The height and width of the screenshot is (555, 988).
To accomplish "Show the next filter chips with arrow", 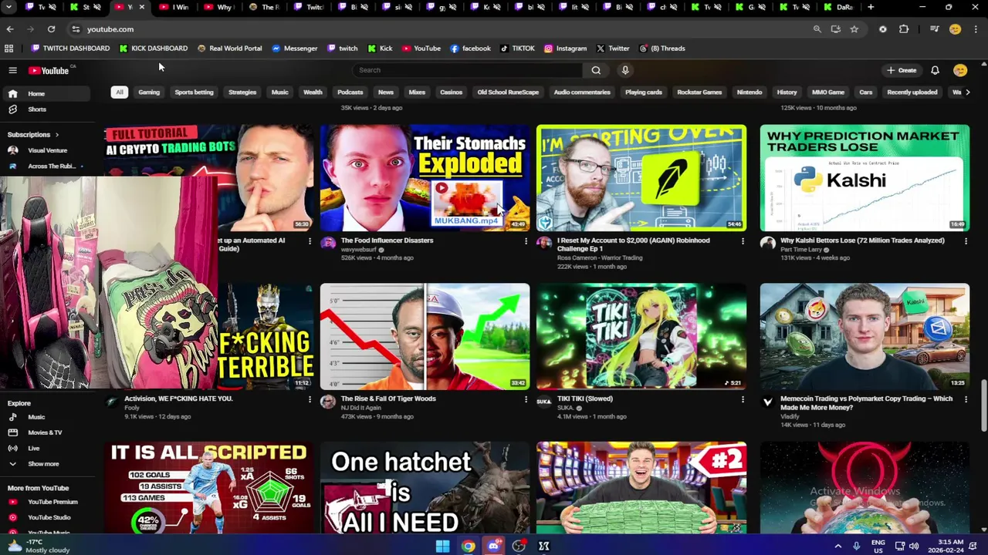I will pos(968,92).
